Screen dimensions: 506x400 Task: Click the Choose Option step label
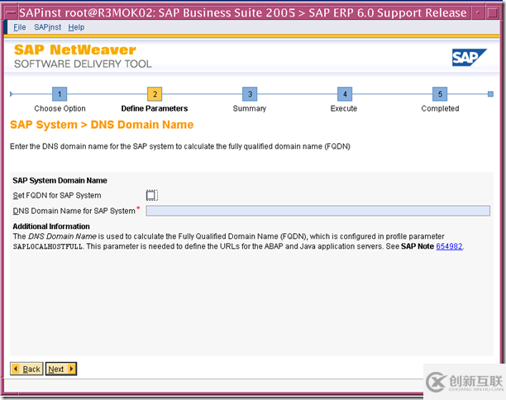60,108
